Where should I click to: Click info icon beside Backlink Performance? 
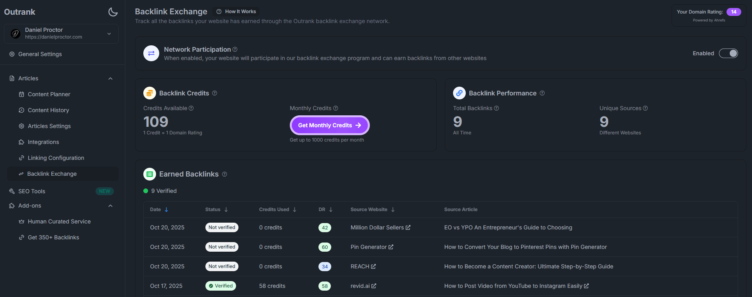[542, 93]
